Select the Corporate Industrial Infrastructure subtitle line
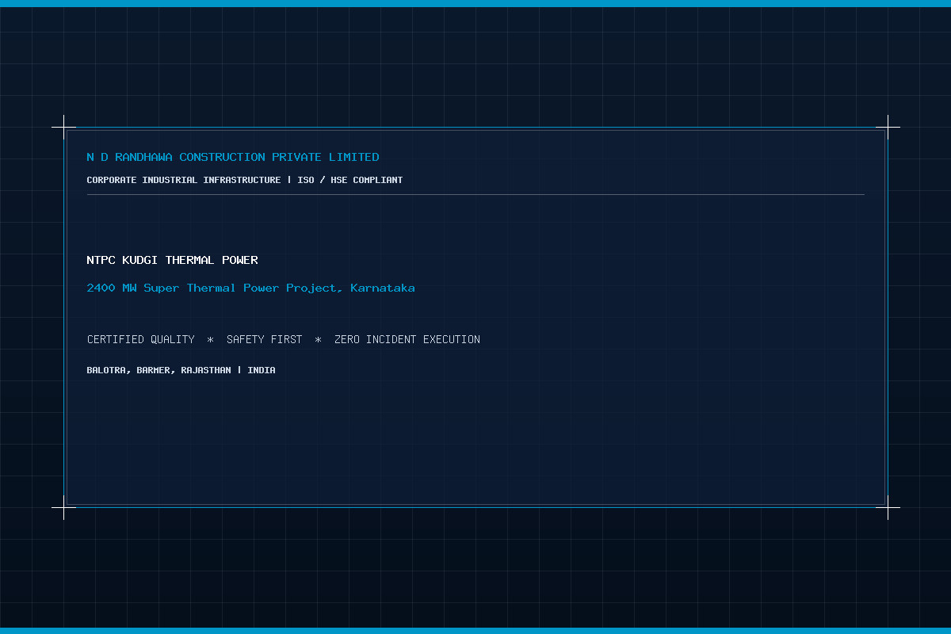This screenshot has height=634, width=951. coord(245,180)
